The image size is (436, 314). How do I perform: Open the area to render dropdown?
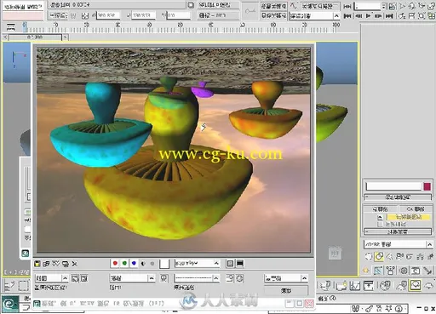(x=51, y=278)
